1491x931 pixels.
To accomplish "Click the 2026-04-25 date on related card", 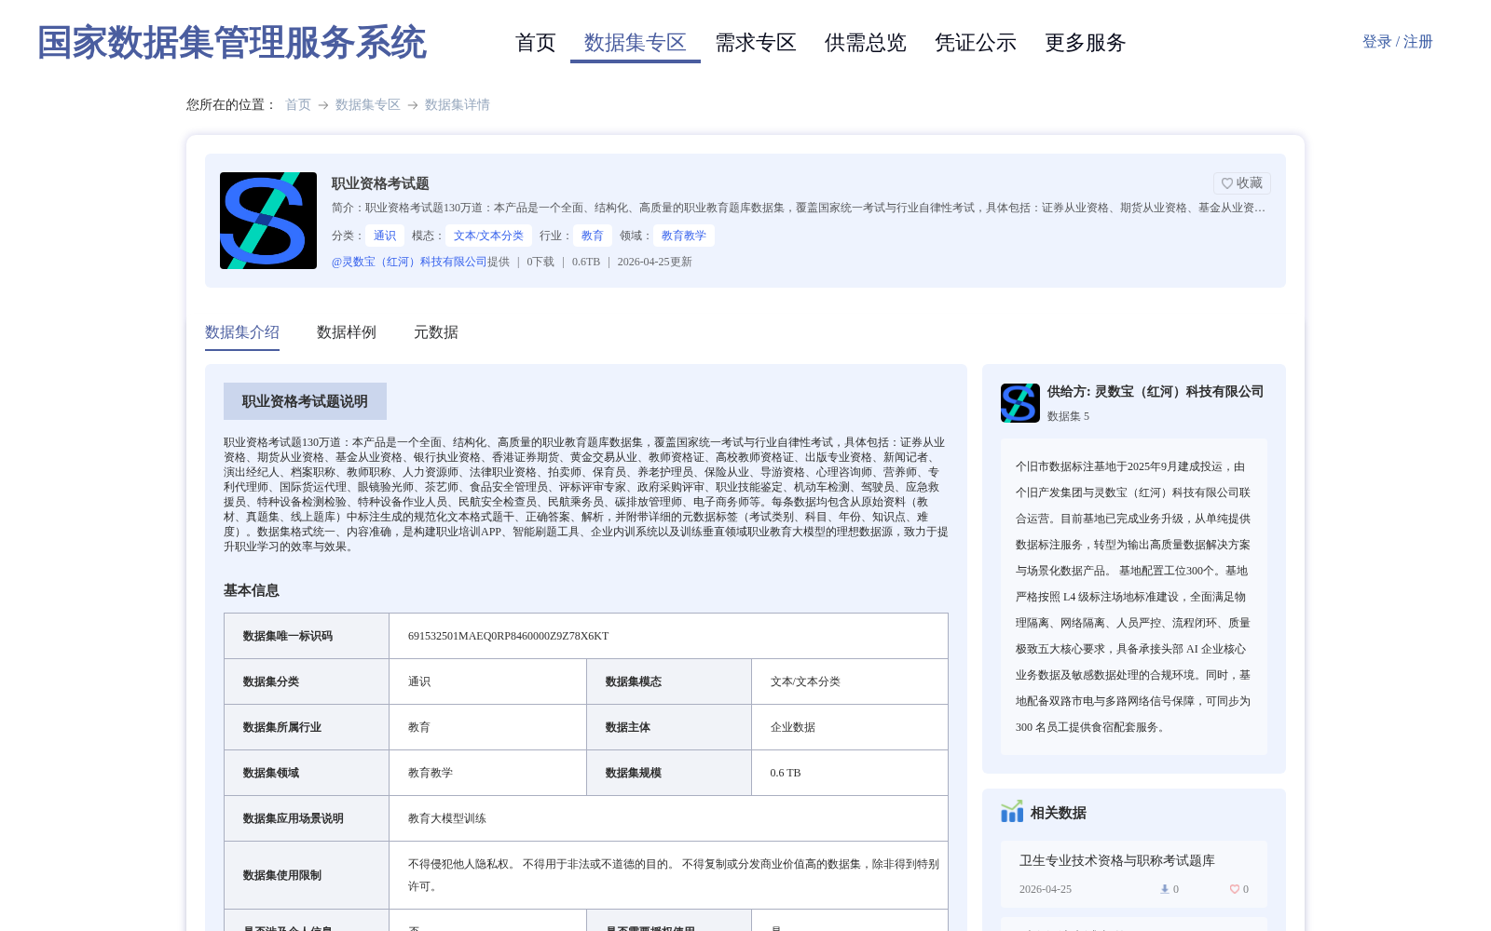I will pos(1046,889).
